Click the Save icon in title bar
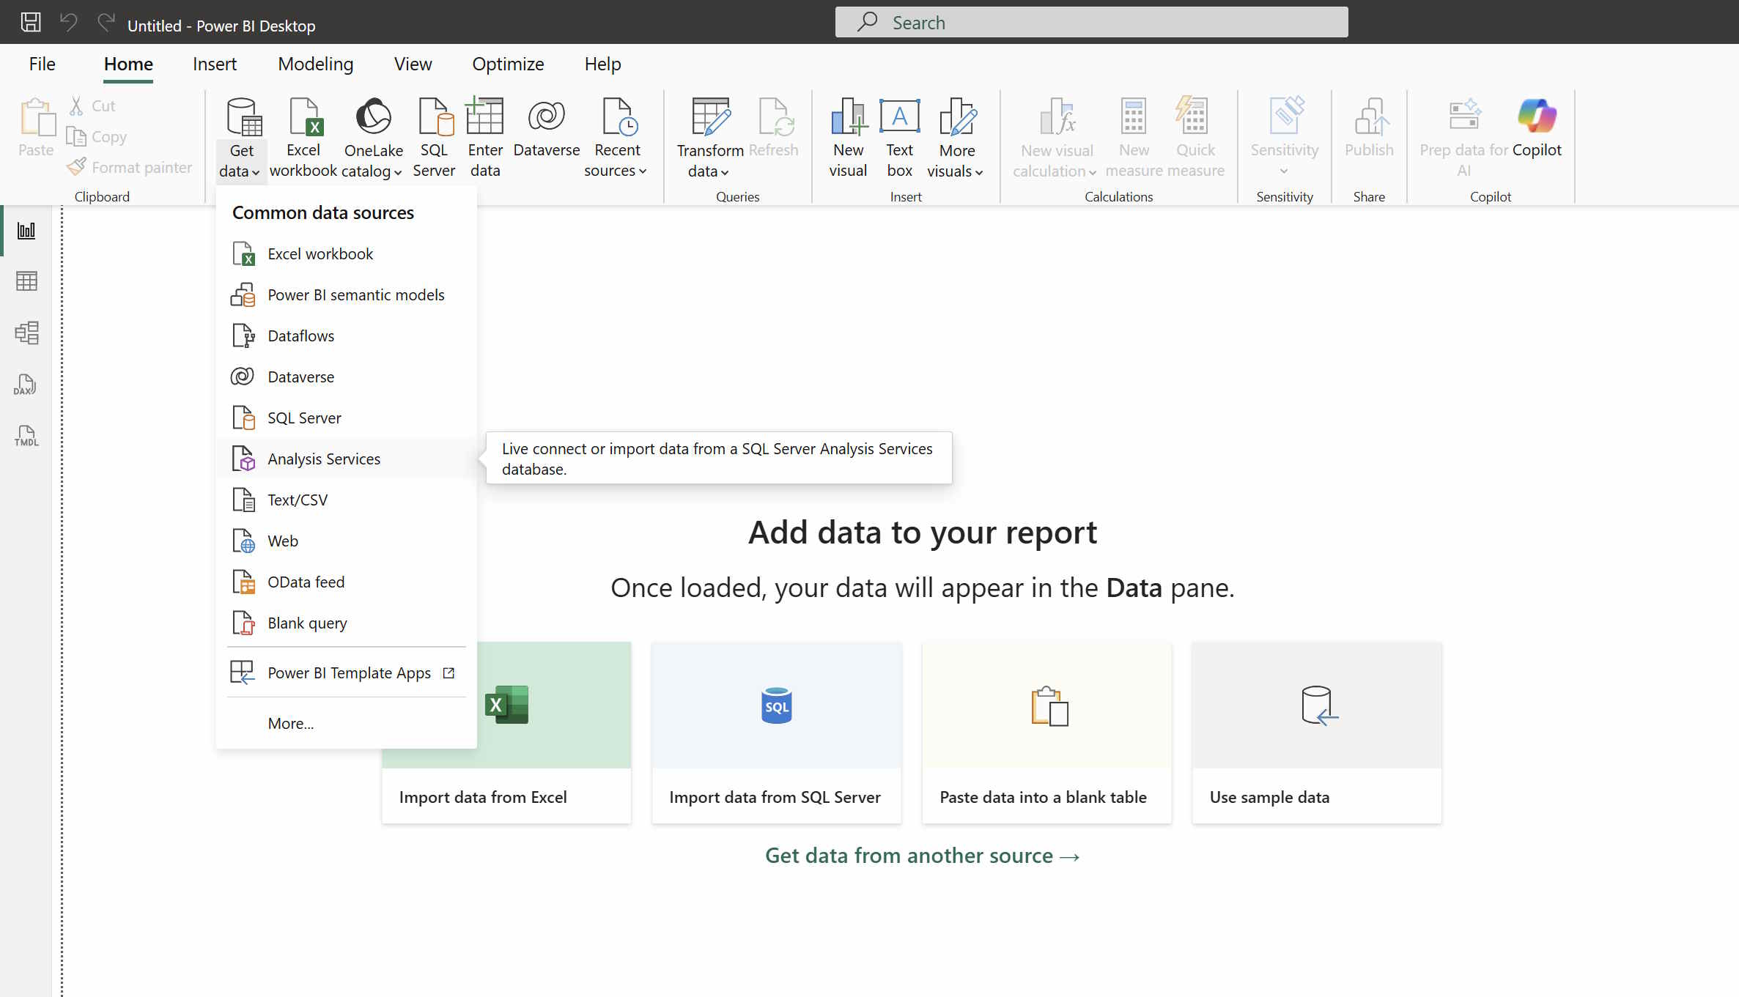1739x997 pixels. point(31,22)
